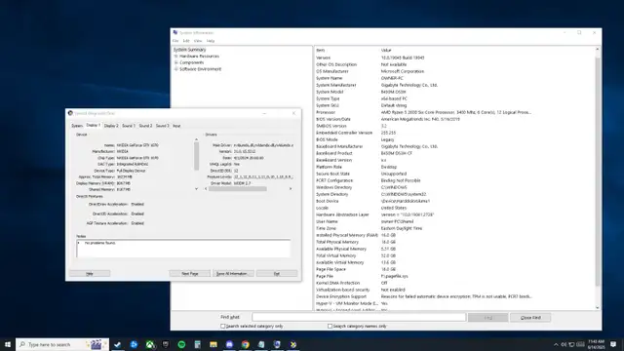Switch to the Input tab
Image resolution: width=624 pixels, height=351 pixels.
(176, 126)
